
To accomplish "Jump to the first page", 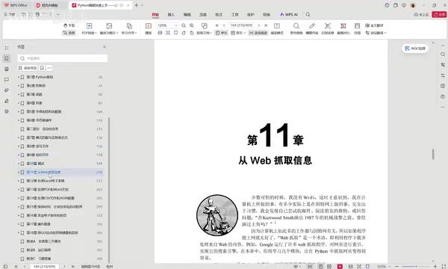I will (217, 25).
